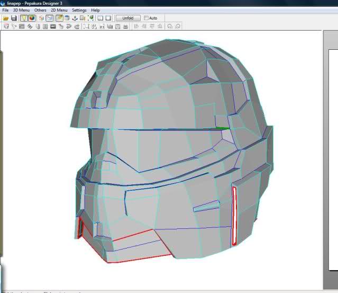Image resolution: width=338 pixels, height=293 pixels.
Task: Click the Open file folder icon
Action: (x=6, y=18)
